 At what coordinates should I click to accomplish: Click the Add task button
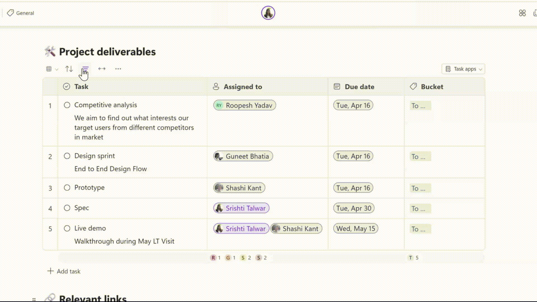(x=64, y=271)
